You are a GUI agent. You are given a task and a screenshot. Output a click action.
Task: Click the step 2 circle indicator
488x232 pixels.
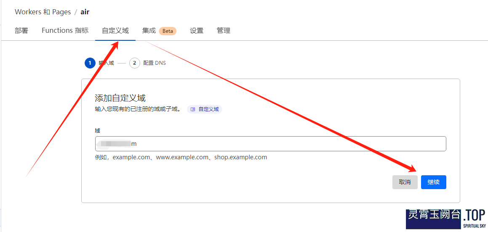(x=134, y=63)
